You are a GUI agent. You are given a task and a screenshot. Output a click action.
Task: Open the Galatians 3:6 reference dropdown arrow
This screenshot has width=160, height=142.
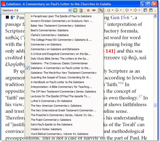tap(70, 10)
